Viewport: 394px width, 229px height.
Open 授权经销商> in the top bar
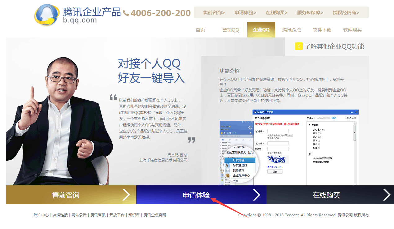pos(346,13)
